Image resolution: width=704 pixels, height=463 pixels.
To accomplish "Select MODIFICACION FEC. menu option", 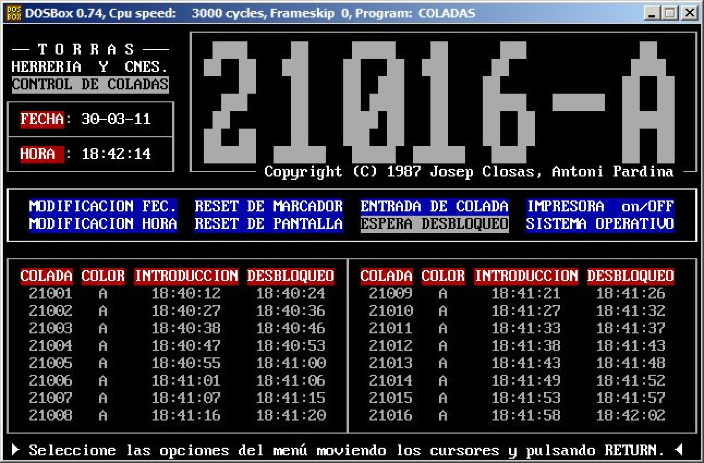I will coord(103,206).
